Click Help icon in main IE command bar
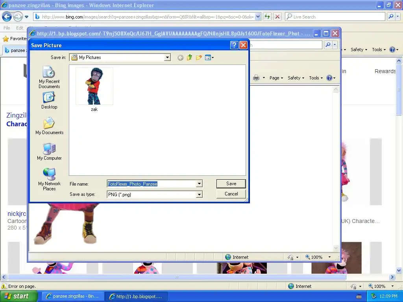This screenshot has width=403, height=302. pos(392,50)
